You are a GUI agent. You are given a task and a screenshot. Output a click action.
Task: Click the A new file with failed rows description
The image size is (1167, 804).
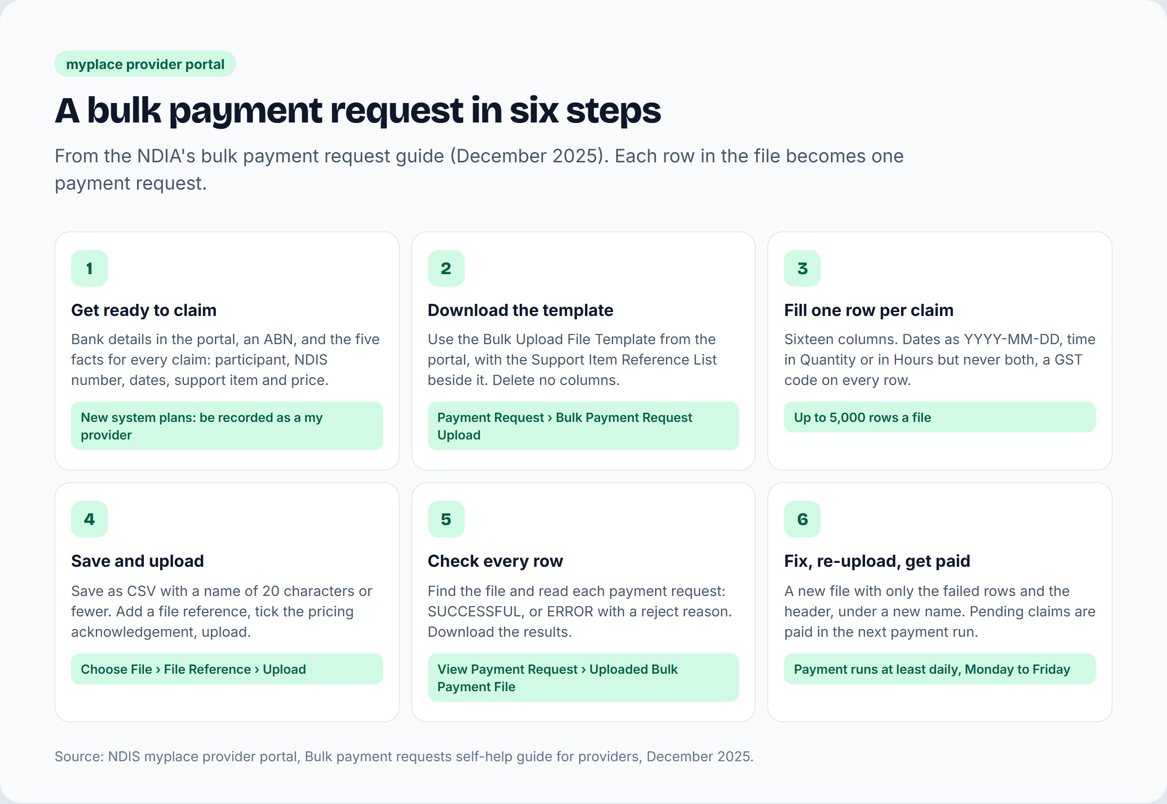[940, 612]
